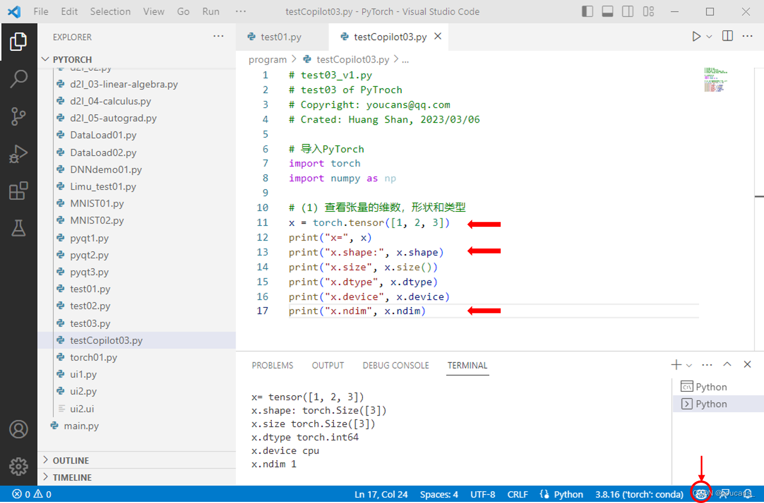
Task: Click the VS Code logo icon
Action: [14, 11]
